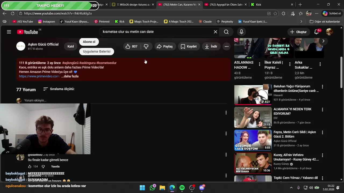Dislike the video with thumbs down
The image size is (344, 193).
pos(146,46)
